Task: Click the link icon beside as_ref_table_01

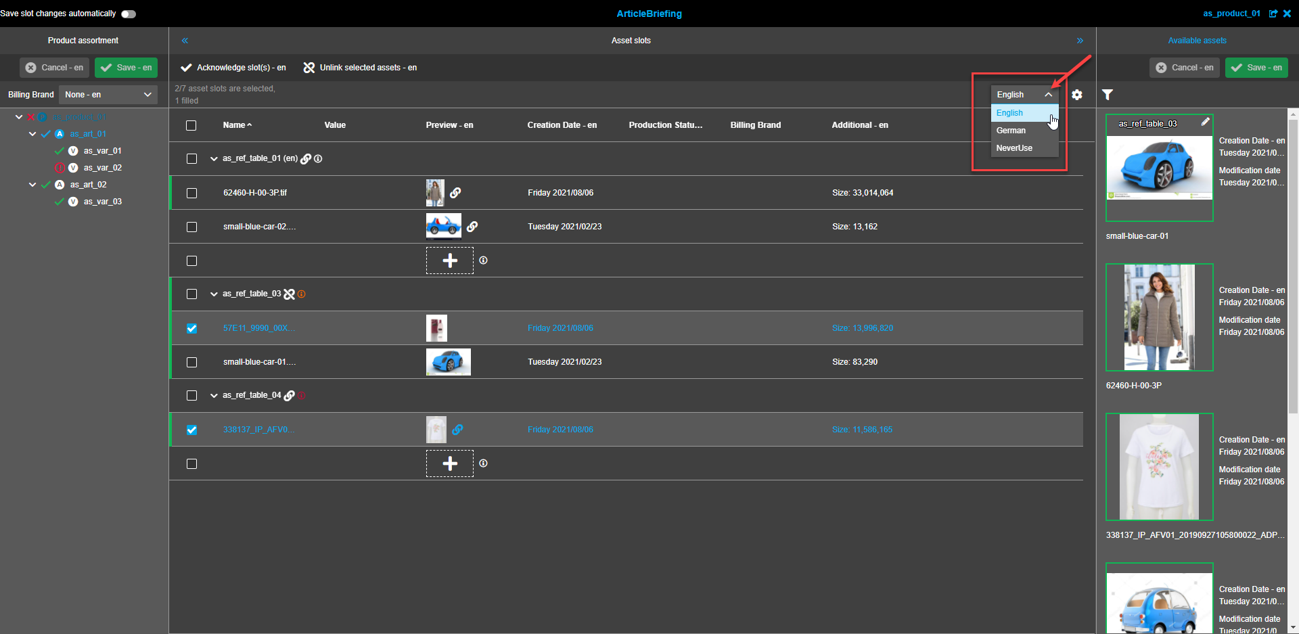Action: [306, 158]
